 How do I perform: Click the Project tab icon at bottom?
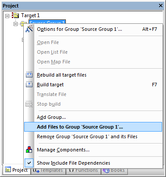click(8, 170)
